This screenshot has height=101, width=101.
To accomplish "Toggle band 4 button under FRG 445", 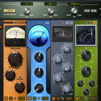I will pos(77,98).
